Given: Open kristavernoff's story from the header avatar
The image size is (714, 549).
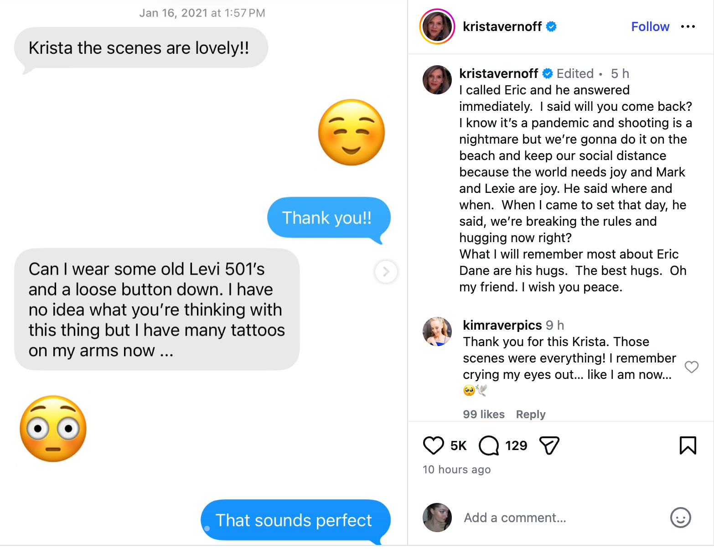Looking at the screenshot, I should pyautogui.click(x=437, y=27).
